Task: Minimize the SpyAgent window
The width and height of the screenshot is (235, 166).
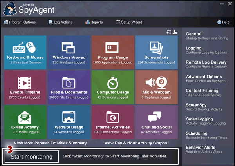Action: 222,4
